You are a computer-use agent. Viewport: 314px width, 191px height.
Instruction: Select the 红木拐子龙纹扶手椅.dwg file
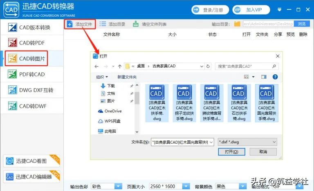[184, 103]
